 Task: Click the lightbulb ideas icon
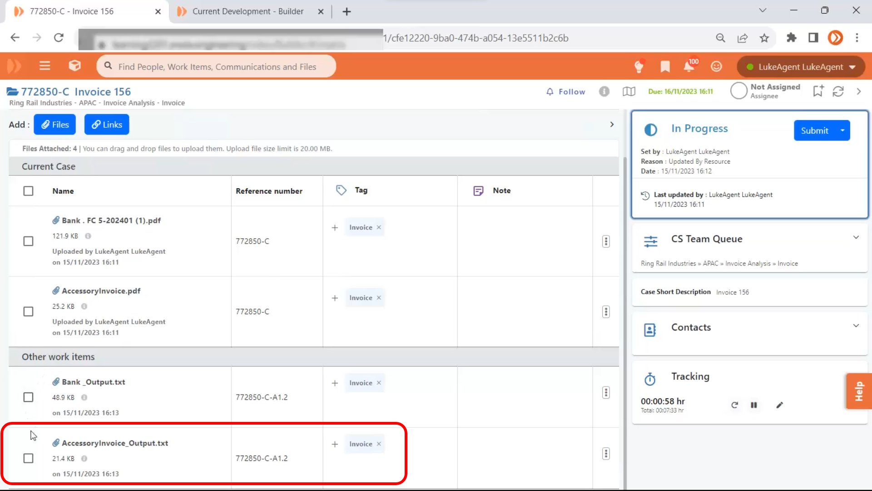639,66
